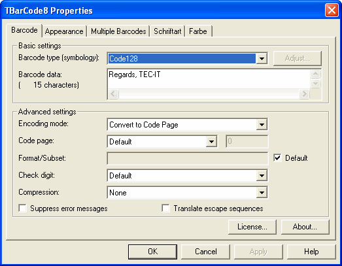Confirm with the OK button
The height and width of the screenshot is (266, 342).
(152, 252)
